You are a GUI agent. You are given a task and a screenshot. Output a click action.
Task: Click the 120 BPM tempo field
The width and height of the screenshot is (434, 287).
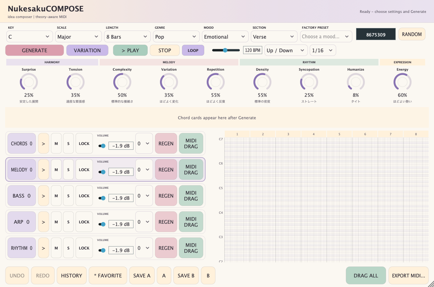click(x=253, y=50)
